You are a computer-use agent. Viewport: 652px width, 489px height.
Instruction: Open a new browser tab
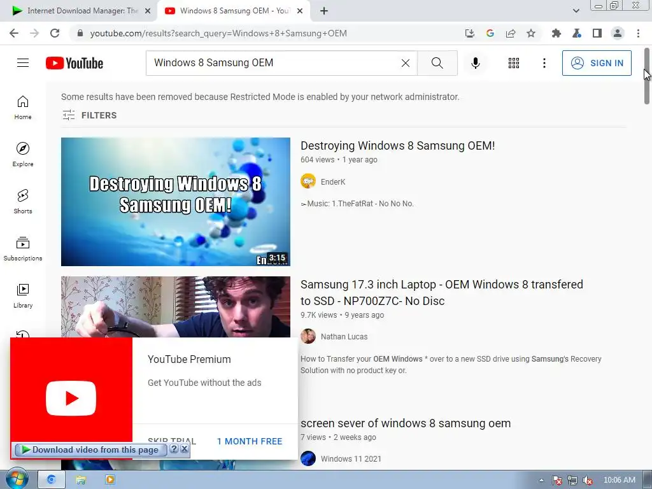click(x=324, y=11)
